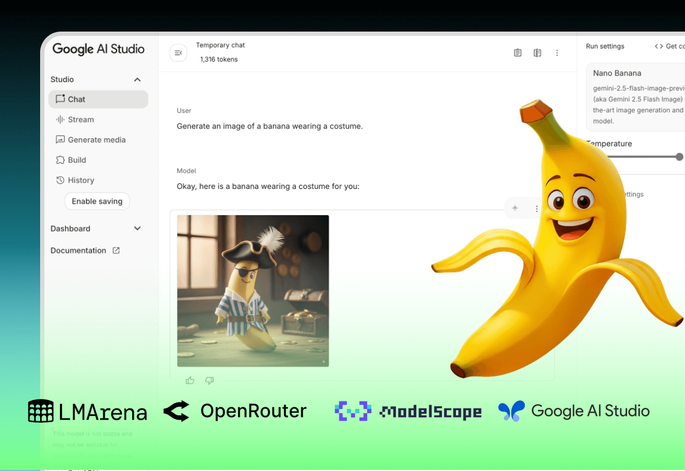
Task: Give the response a thumbs up
Action: 190,381
